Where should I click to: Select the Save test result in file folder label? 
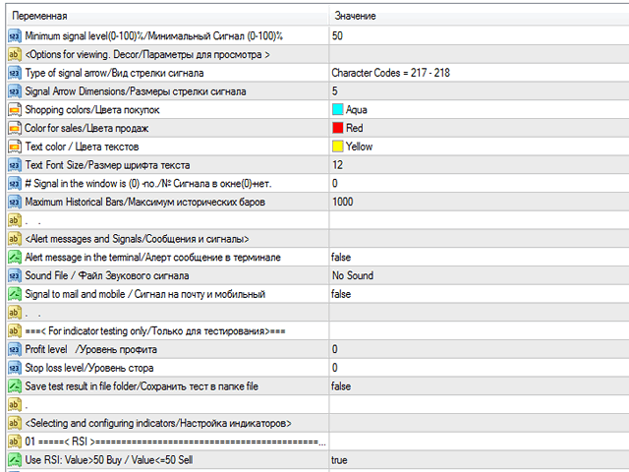142,386
